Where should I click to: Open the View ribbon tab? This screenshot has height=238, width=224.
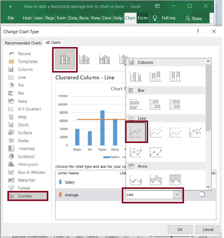95,18
